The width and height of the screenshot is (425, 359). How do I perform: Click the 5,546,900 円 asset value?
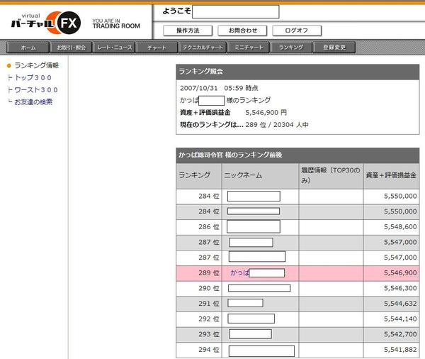(x=266, y=112)
